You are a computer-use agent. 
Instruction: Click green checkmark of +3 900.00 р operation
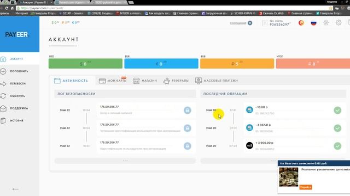point(337,146)
